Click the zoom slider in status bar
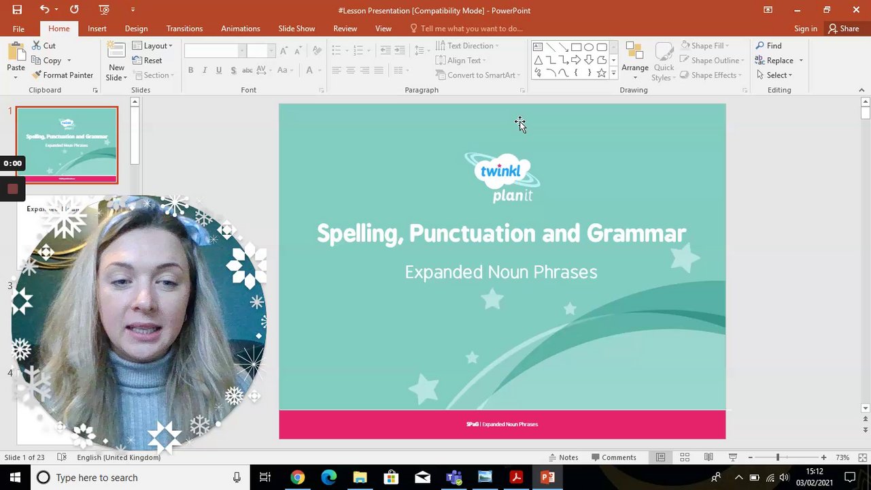The height and width of the screenshot is (490, 871). tap(778, 457)
